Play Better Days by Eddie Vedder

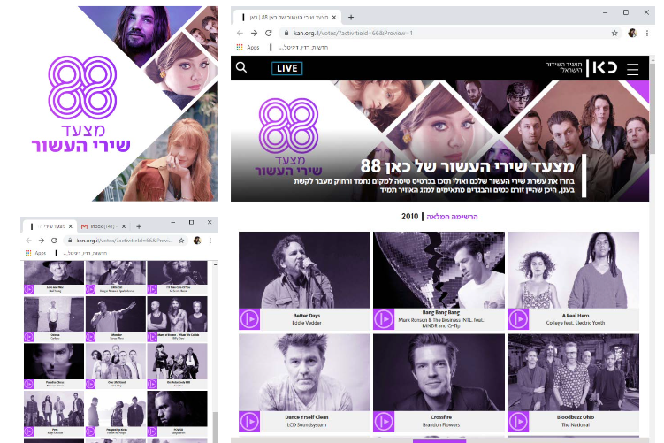click(x=249, y=319)
